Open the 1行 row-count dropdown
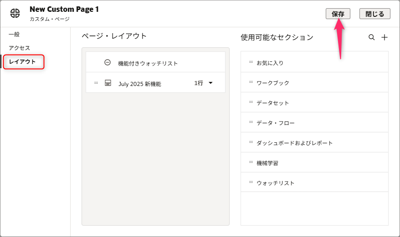 coord(204,83)
